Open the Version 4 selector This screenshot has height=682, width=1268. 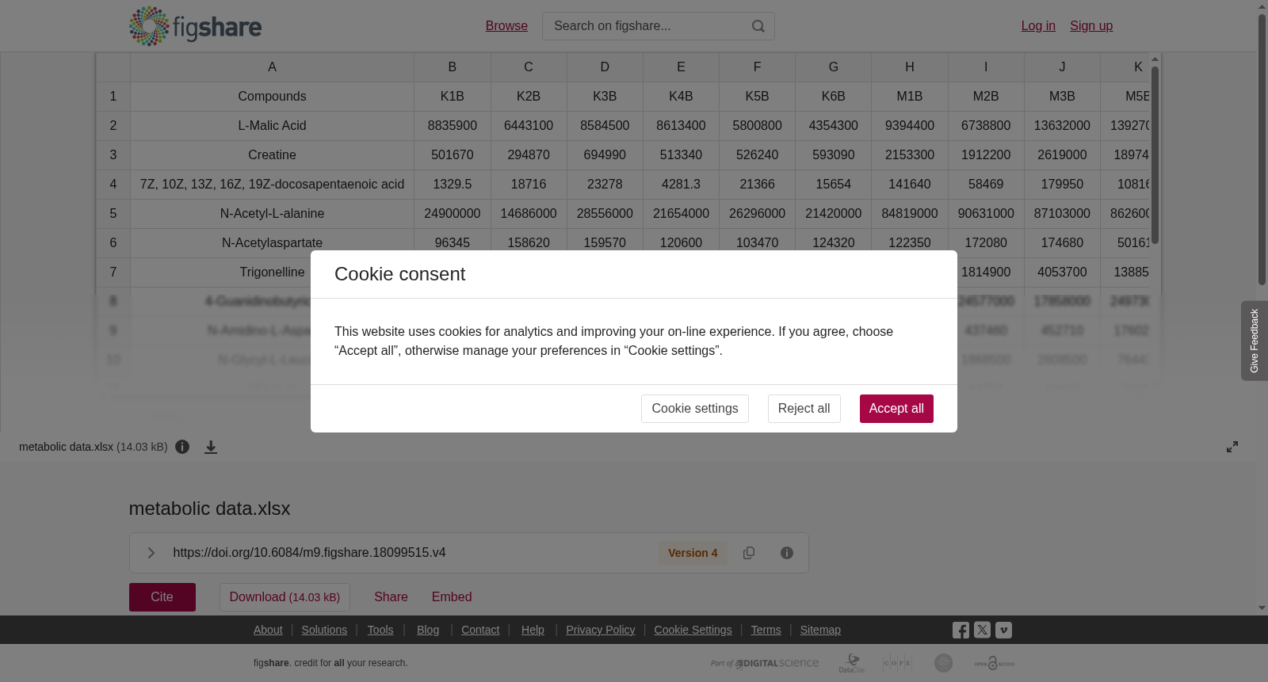[693, 553]
